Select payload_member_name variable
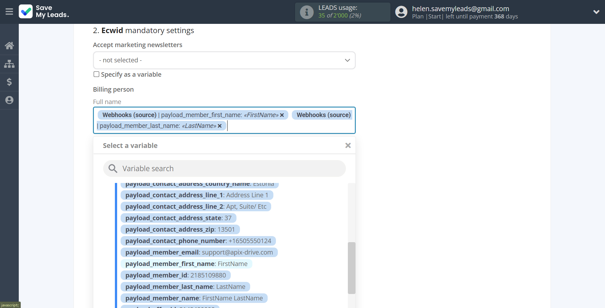The image size is (605, 308). [x=194, y=298]
